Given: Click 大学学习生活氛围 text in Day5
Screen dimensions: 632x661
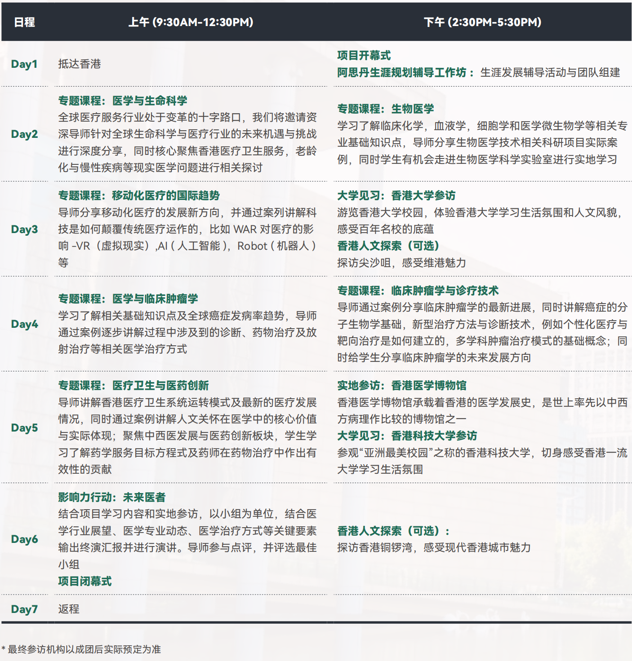Looking at the screenshot, I should (380, 469).
